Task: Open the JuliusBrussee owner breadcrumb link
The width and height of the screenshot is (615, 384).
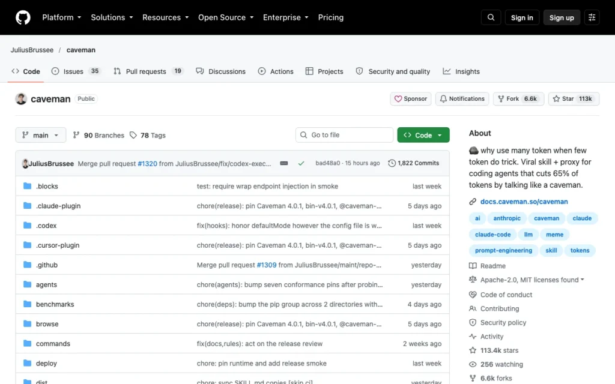Action: 32,50
